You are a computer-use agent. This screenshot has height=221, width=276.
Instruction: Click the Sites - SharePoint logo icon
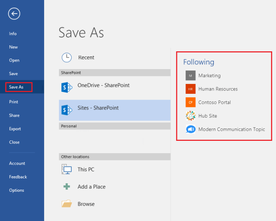67,110
